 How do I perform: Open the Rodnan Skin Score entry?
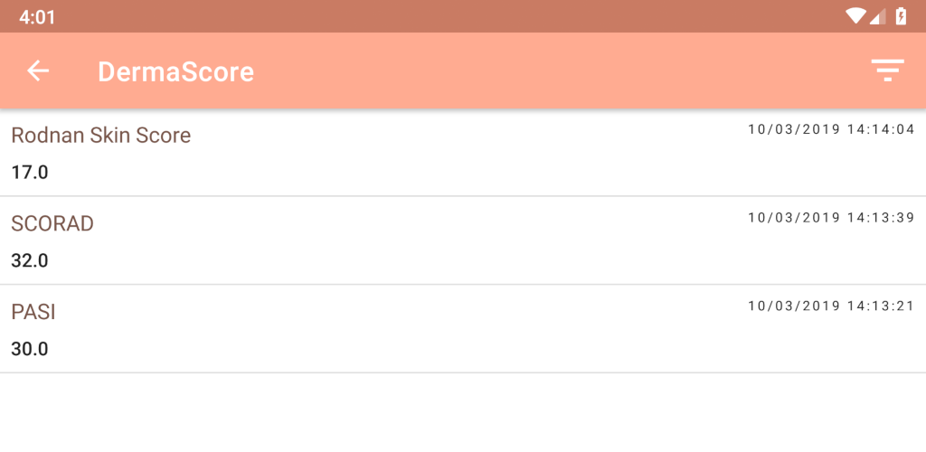click(463, 152)
